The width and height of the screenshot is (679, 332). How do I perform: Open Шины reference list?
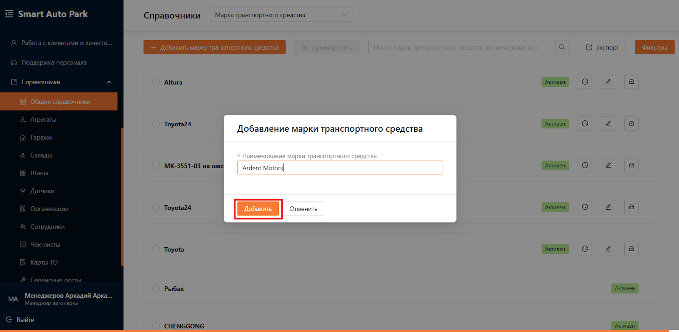click(x=39, y=173)
